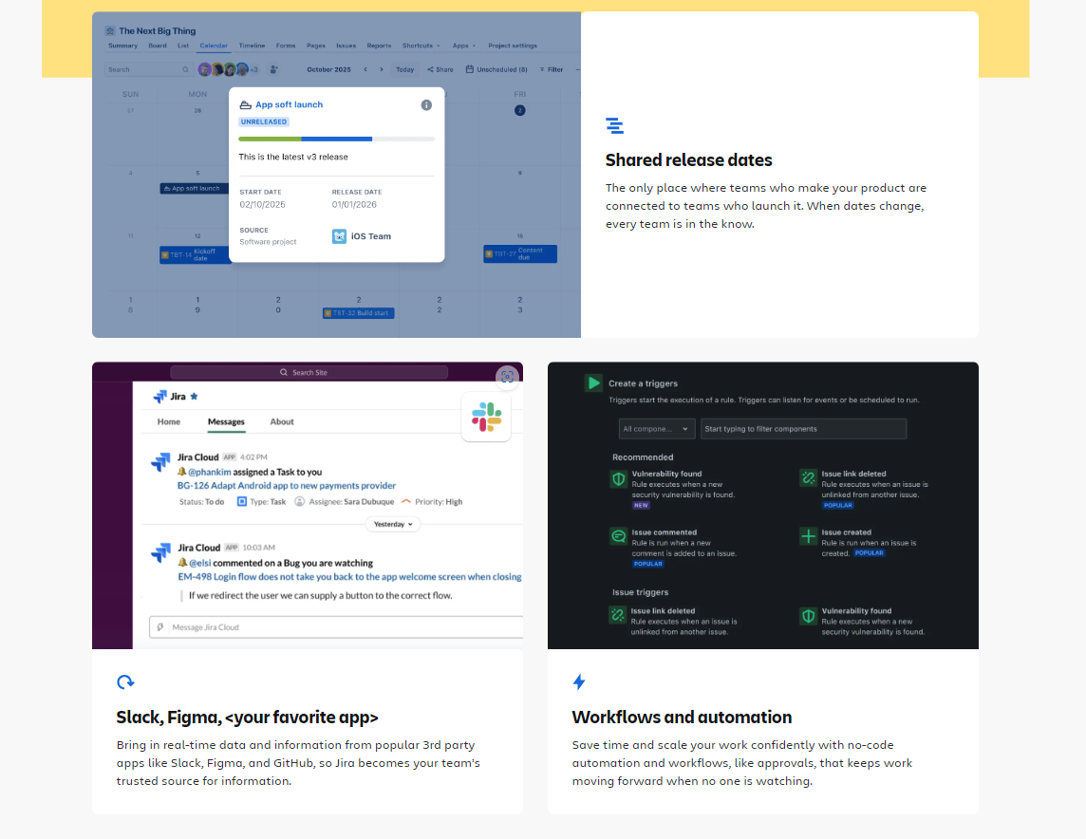Click the NEW badge under Vulnerability found
The image size is (1086, 839).
[x=641, y=505]
